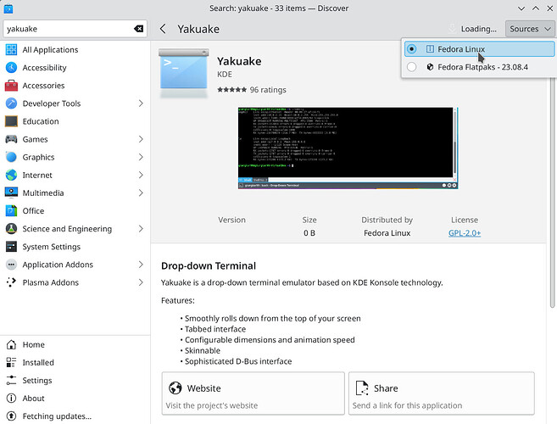Image resolution: width=557 pixels, height=424 pixels.
Task: Click the Fedora Flatpaks package icon
Action: (x=430, y=67)
